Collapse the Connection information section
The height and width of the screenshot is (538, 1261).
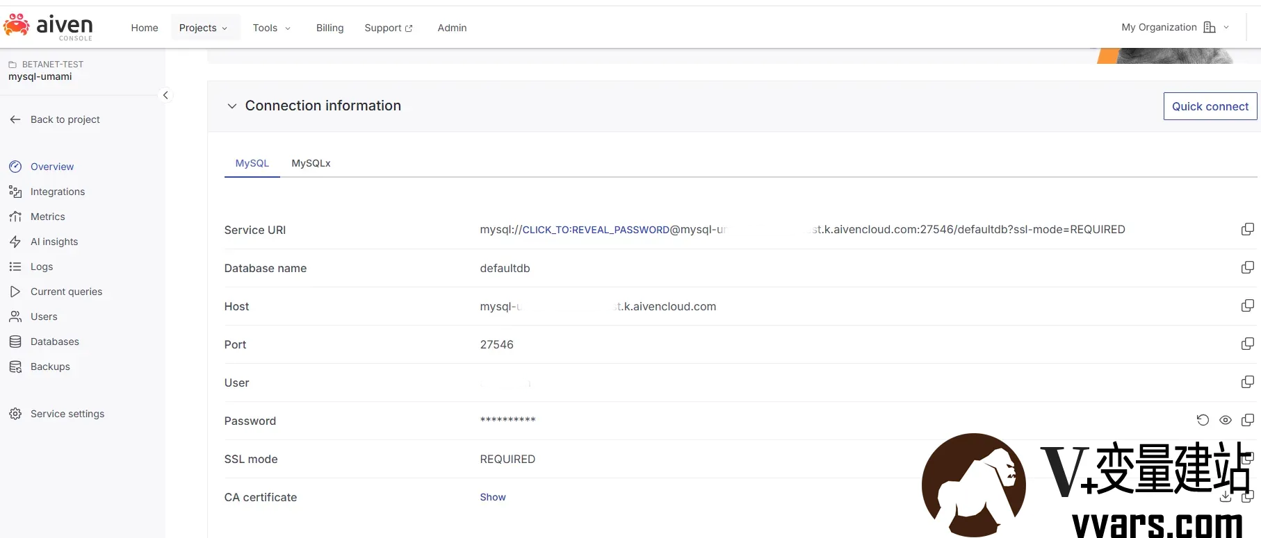tap(232, 106)
